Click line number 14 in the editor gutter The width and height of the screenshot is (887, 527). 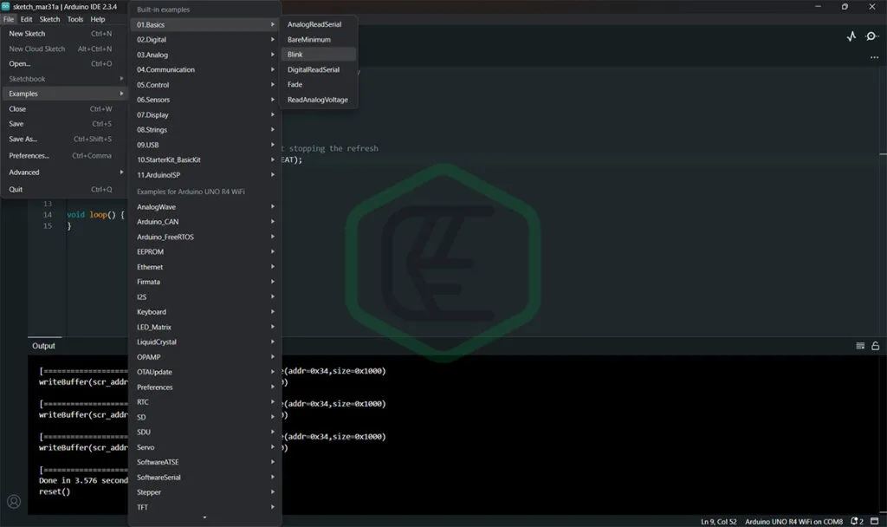48,215
